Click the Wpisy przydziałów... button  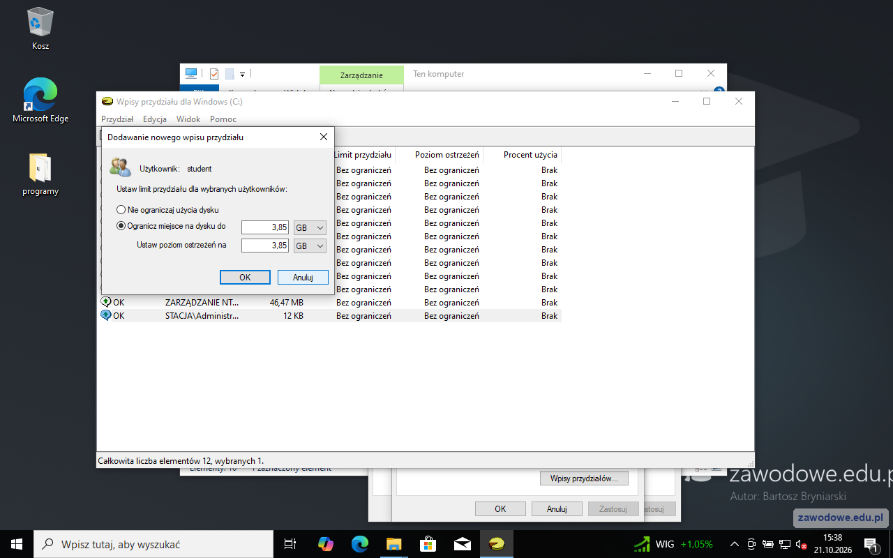coord(584,478)
